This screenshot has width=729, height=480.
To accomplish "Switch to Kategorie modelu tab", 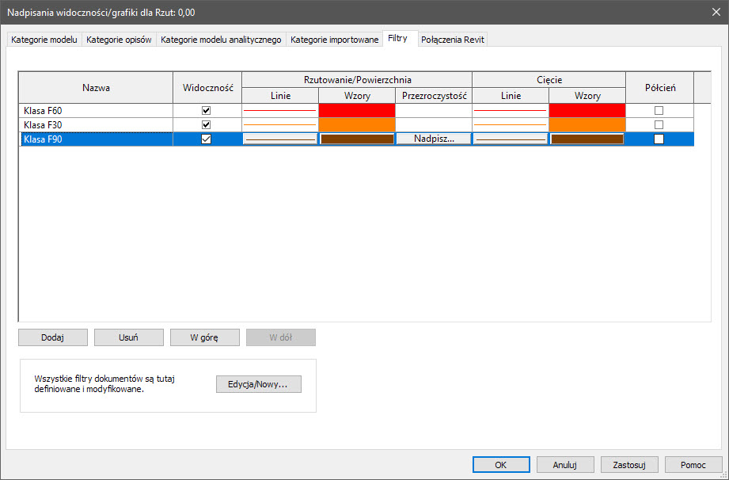I will pyautogui.click(x=44, y=40).
